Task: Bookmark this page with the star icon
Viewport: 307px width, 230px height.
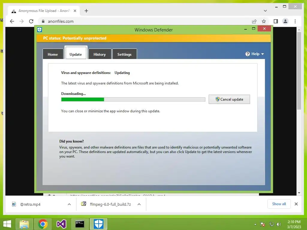Action: (264, 21)
